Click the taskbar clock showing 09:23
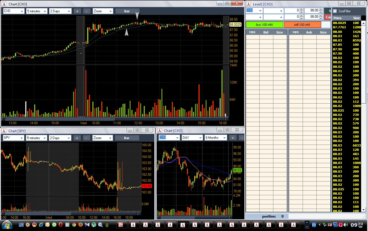Viewport: 368px width, 231px height. (x=357, y=225)
